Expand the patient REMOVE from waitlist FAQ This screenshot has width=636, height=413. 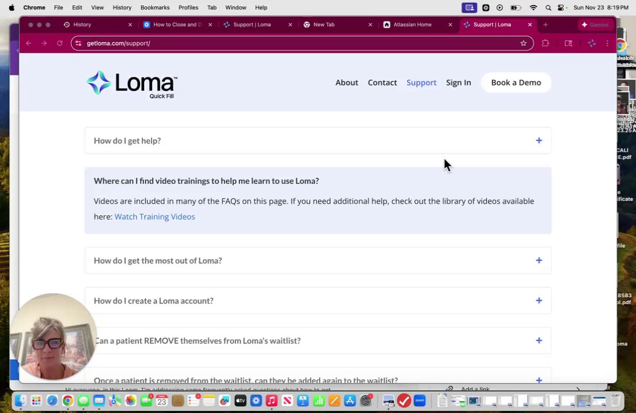click(x=318, y=341)
